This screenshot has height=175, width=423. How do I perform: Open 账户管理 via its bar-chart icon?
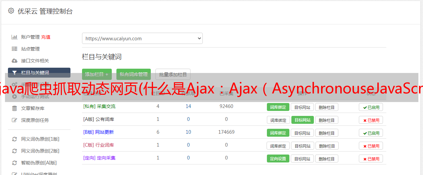click(14, 37)
